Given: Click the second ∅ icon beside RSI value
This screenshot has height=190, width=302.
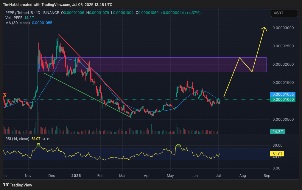Looking at the screenshot, I should click(x=48, y=139).
